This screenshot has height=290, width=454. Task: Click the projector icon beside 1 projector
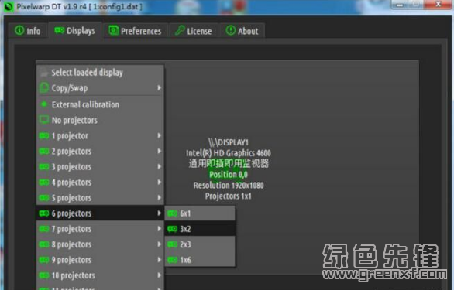coord(44,135)
